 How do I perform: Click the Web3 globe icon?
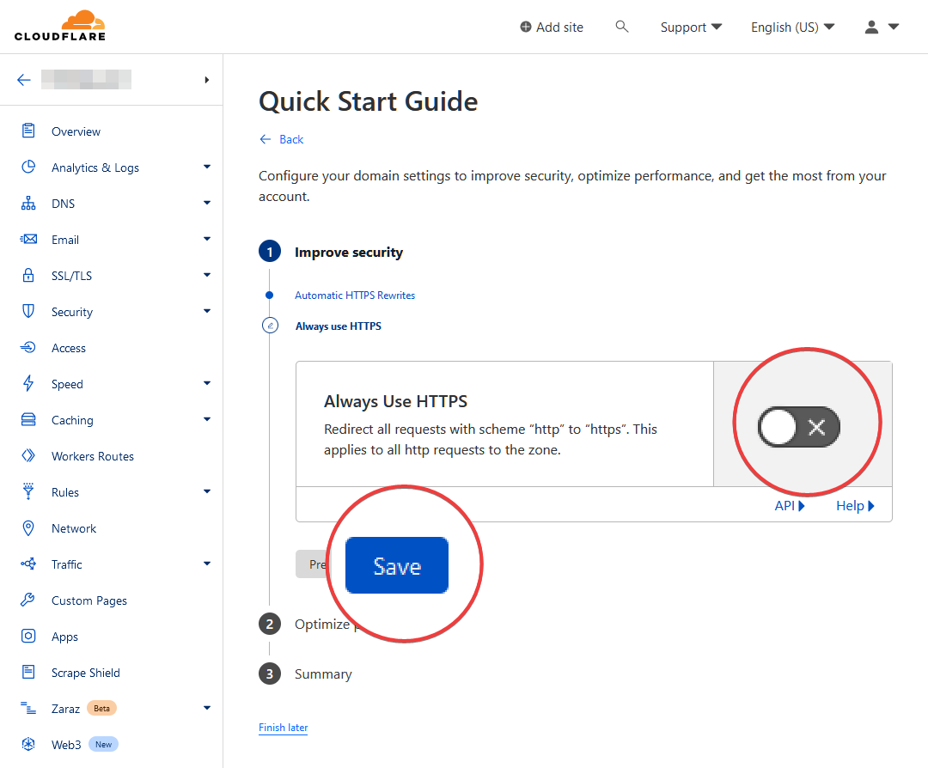27,744
